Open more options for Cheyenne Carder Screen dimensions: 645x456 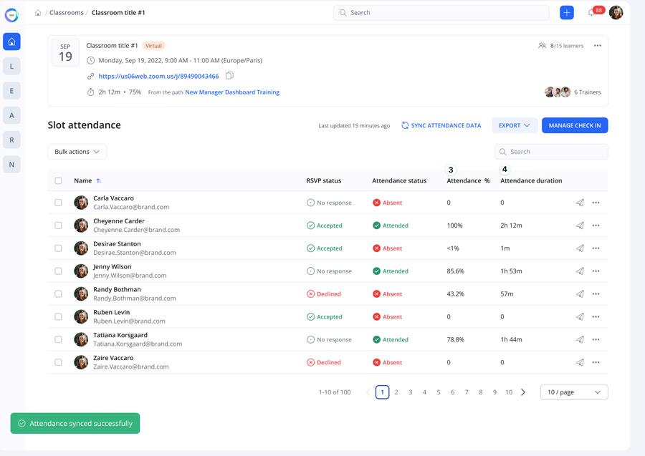(x=596, y=225)
